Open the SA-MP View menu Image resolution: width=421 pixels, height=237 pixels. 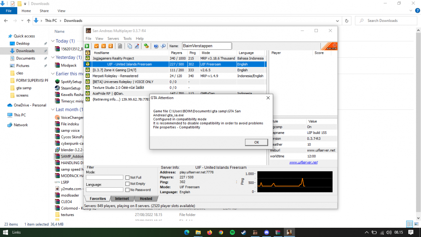coord(99,38)
